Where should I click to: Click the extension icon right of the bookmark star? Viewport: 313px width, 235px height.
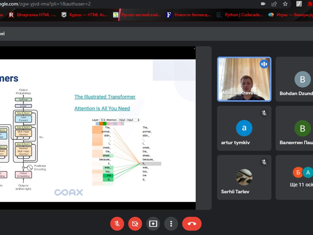tap(299, 4)
